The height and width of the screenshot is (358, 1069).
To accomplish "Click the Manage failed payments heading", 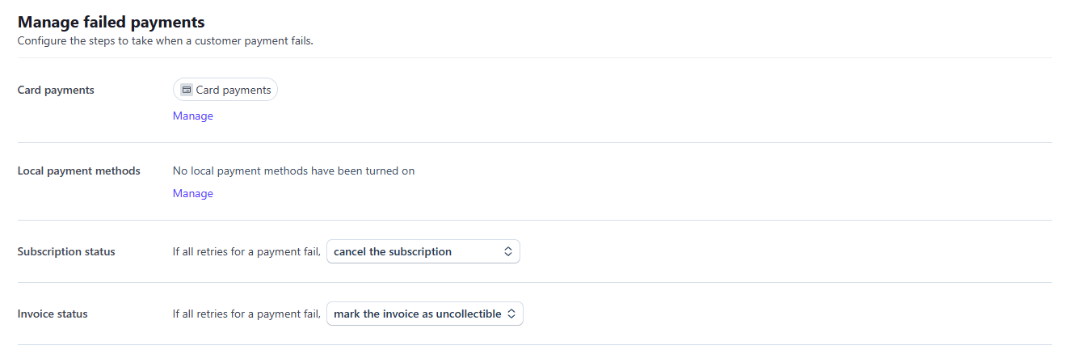I will [112, 22].
